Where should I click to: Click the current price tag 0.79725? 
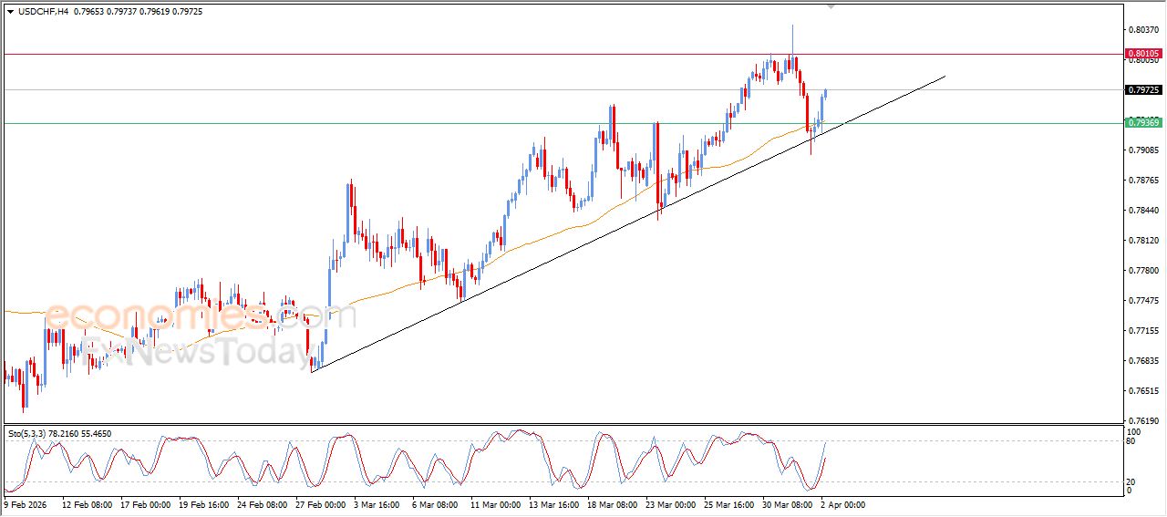point(1143,89)
